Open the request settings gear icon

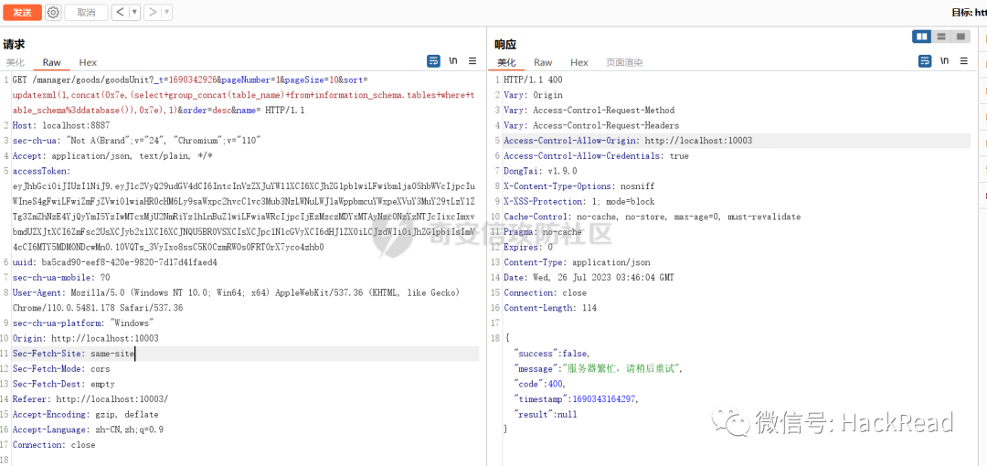click(54, 12)
